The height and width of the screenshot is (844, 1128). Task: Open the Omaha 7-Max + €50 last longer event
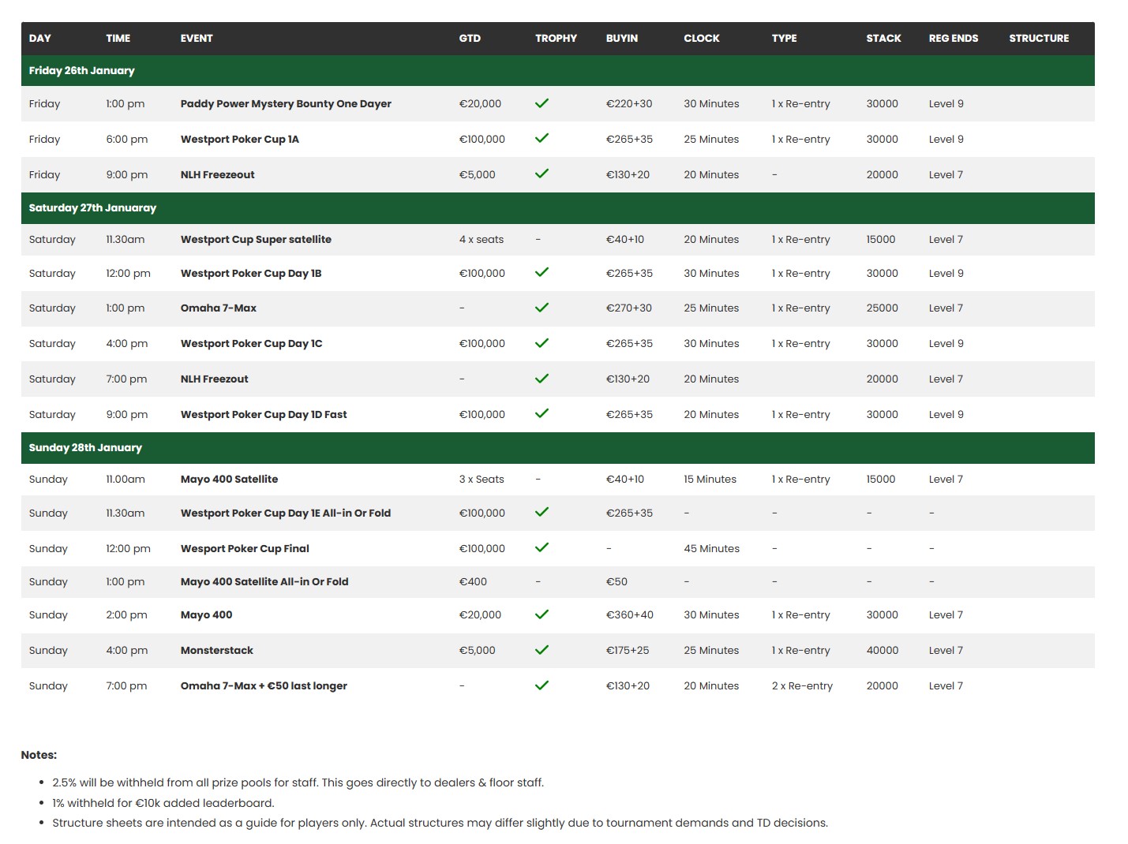pyautogui.click(x=264, y=685)
